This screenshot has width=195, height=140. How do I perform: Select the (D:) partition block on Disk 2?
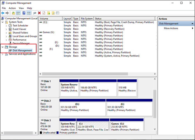click(x=82, y=106)
